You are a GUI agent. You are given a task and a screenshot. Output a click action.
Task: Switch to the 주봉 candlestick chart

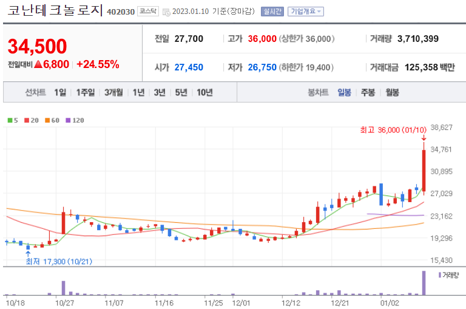tap(368, 92)
